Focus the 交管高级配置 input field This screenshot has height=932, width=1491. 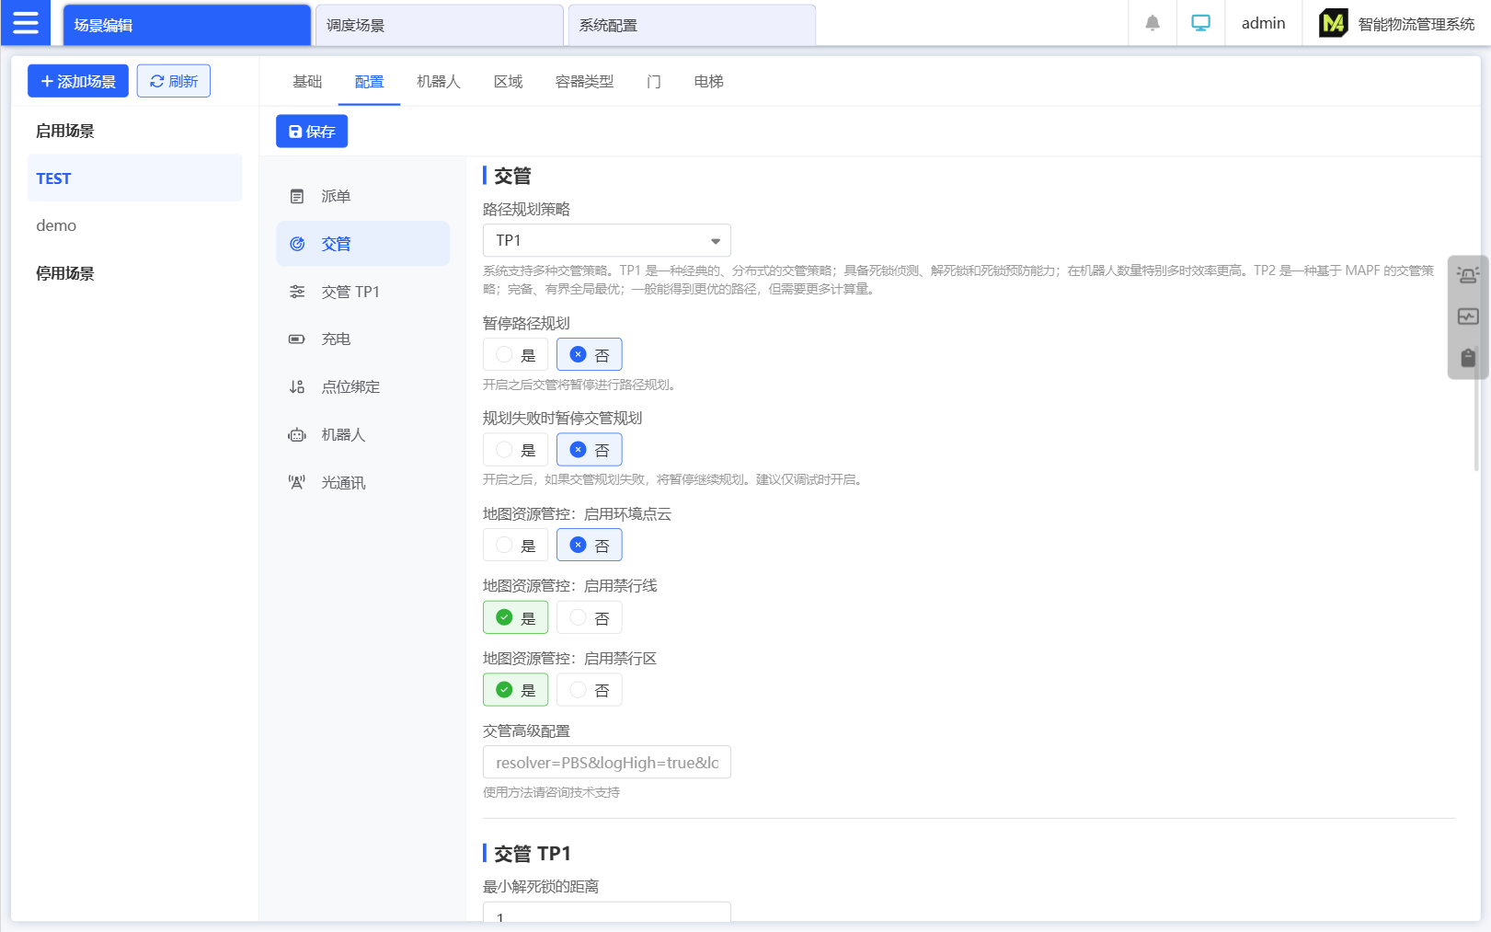(x=606, y=763)
